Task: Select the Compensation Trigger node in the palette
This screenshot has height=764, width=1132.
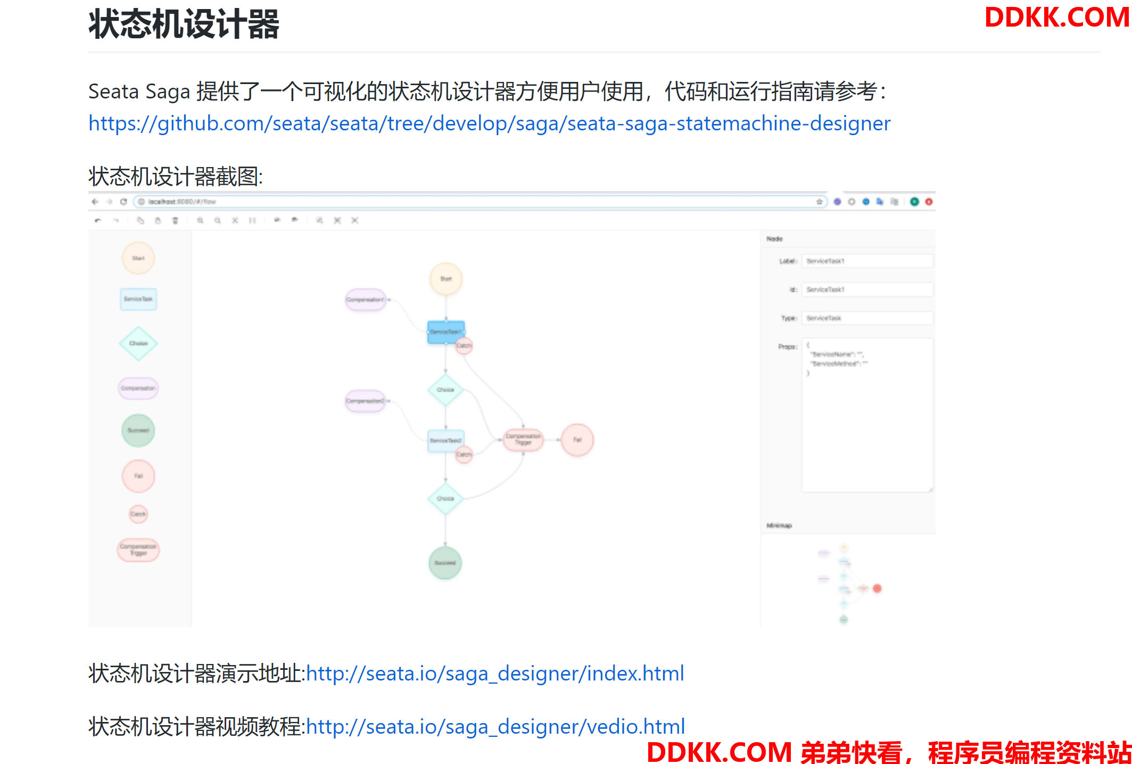Action: pyautogui.click(x=138, y=550)
